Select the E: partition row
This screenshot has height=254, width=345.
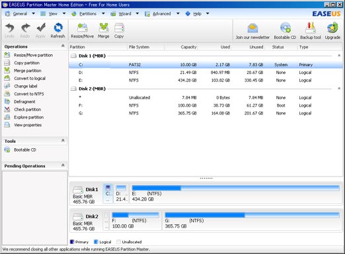coord(206,80)
